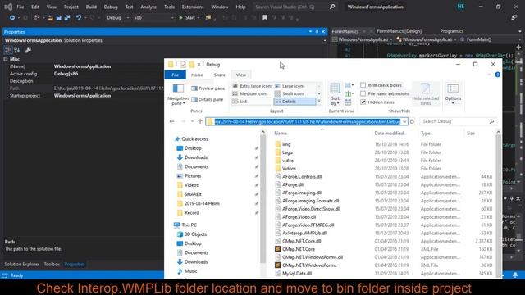Open the Analyze menu in Visual Studio

[x=148, y=7]
